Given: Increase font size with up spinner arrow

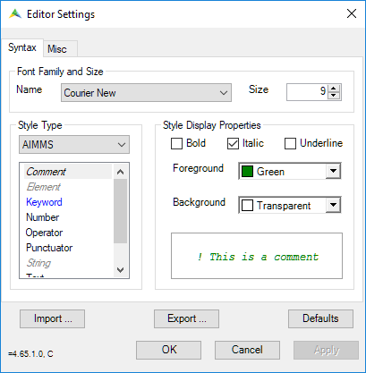Looking at the screenshot, I should click(334, 89).
